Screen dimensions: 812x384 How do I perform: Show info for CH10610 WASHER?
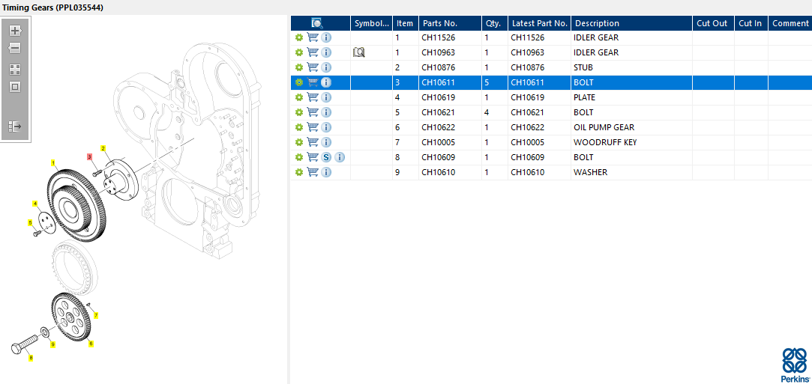[325, 172]
